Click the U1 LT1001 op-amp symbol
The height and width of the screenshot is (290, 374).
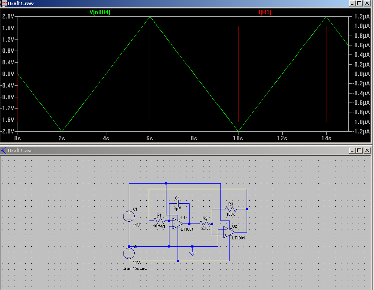[178, 224]
